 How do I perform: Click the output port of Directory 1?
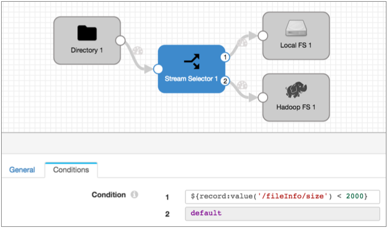tap(120, 41)
